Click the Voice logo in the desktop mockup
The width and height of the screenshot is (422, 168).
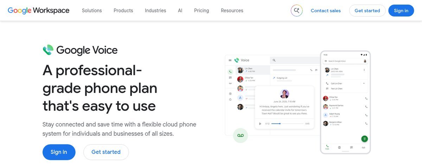tap(242, 60)
